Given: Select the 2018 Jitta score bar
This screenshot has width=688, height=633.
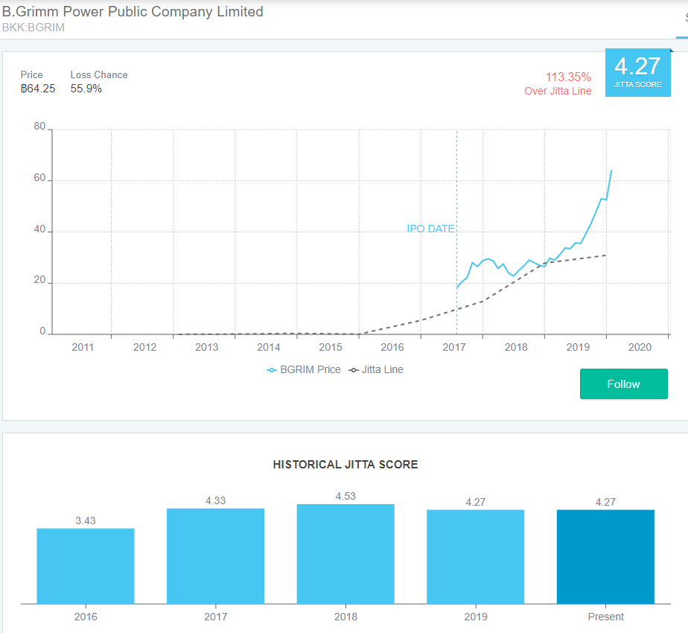Looking at the screenshot, I should point(345,554).
